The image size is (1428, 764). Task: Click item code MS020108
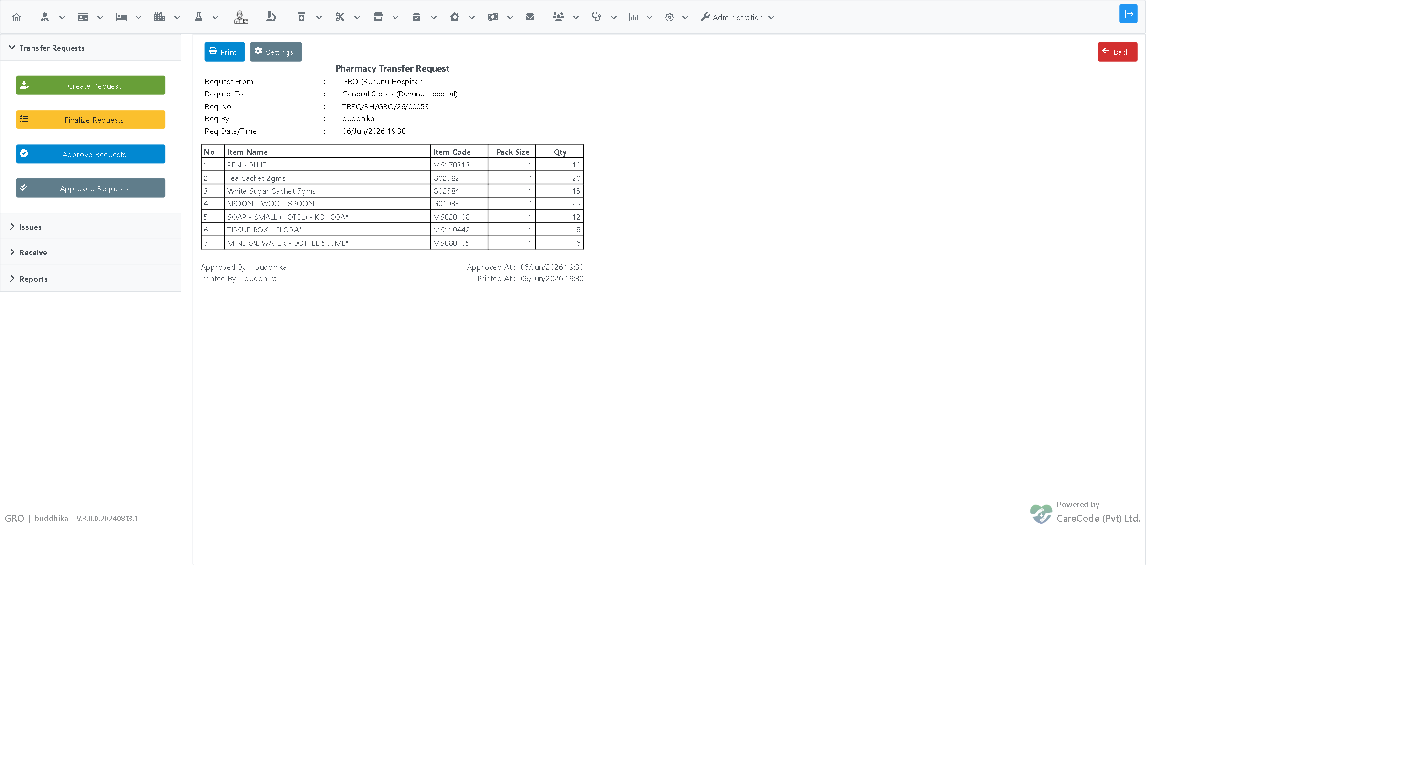click(x=451, y=217)
